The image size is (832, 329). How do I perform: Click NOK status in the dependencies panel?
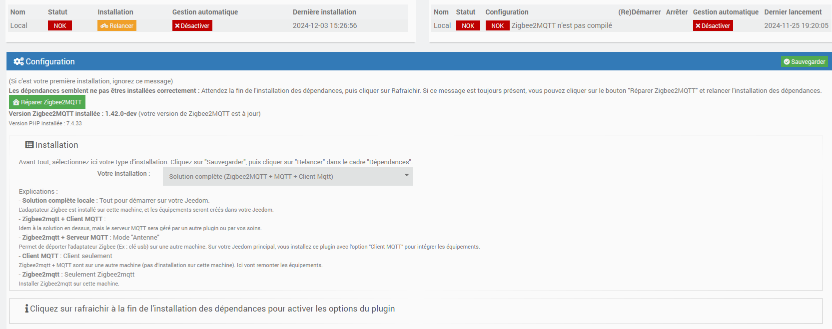coord(60,25)
